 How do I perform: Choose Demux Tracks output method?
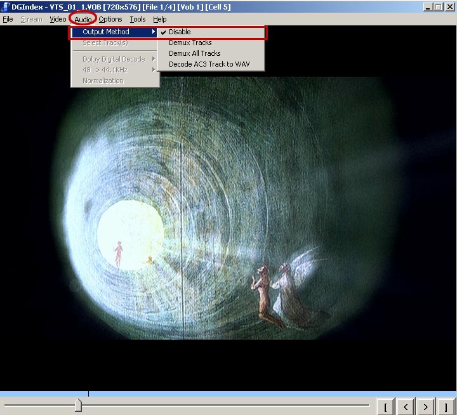pos(211,43)
